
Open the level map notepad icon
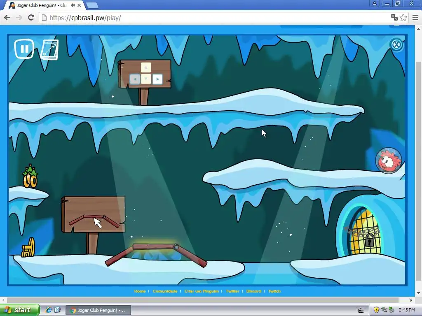pos(49,50)
